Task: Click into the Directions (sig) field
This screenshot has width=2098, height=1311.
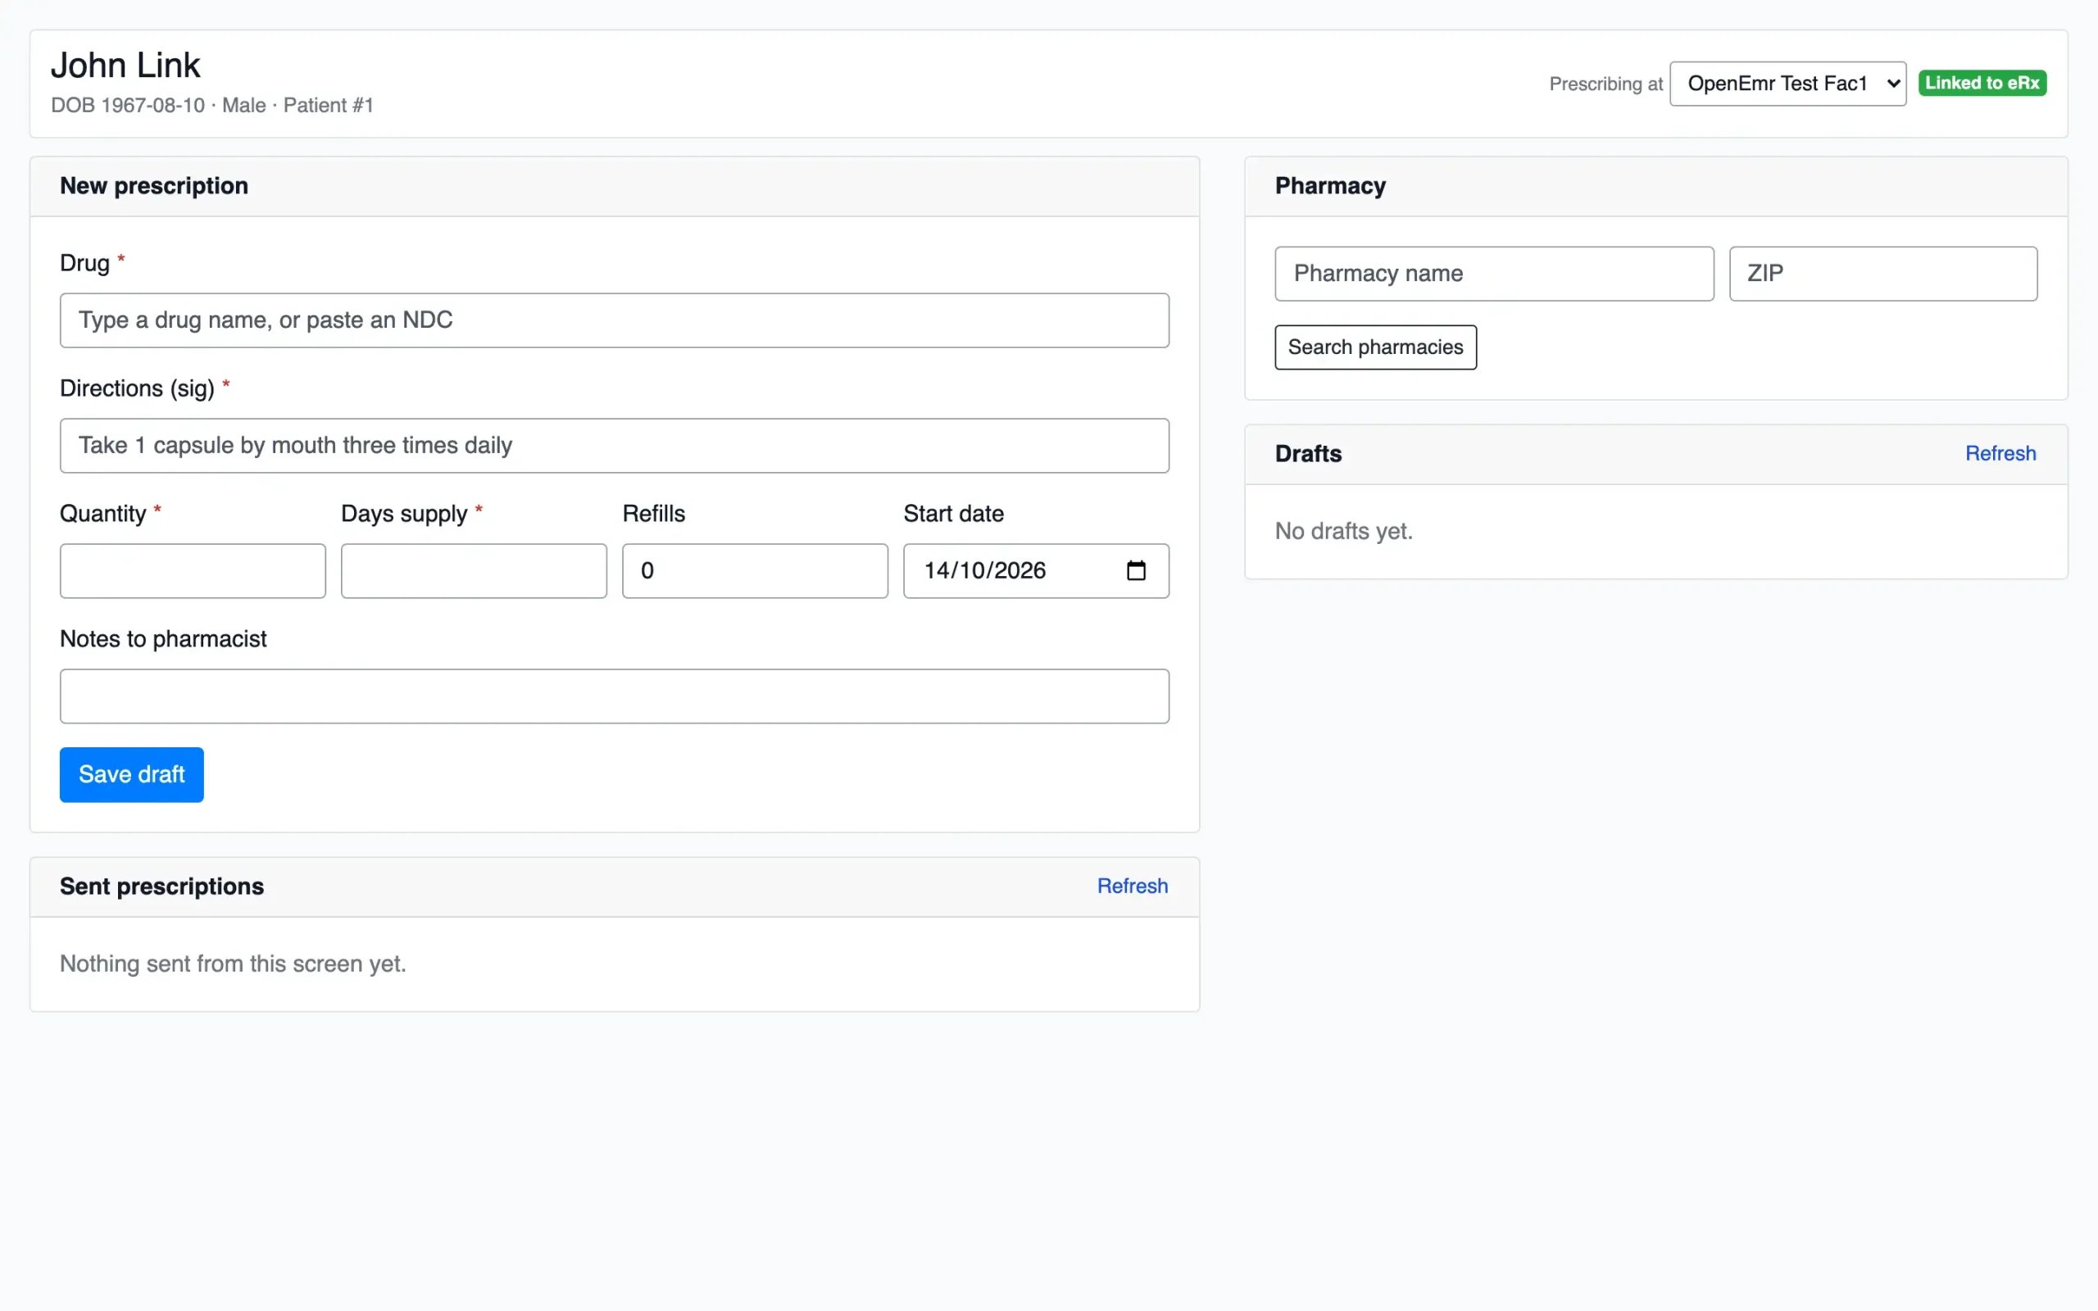Action: [x=614, y=446]
